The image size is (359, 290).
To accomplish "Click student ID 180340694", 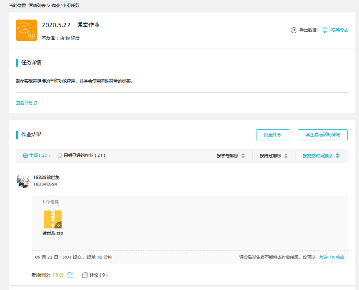I will [45, 184].
